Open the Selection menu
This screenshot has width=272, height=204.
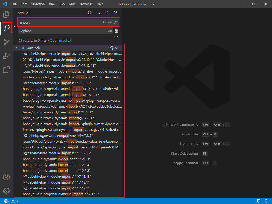tap(38, 4)
